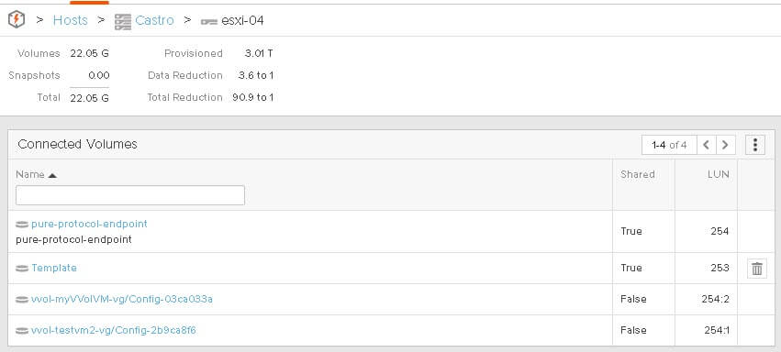This screenshot has height=352, width=781.
Task: Click the esxi-04 host icon
Action: click(208, 22)
